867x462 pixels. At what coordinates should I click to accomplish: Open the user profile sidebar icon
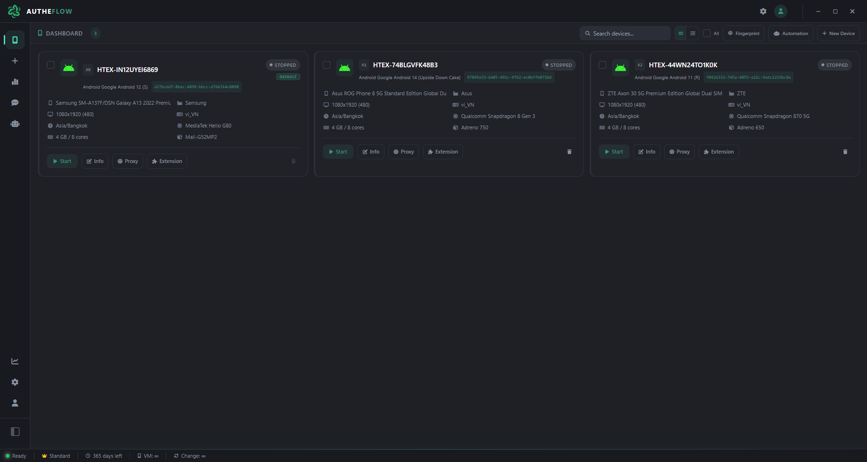coord(15,403)
